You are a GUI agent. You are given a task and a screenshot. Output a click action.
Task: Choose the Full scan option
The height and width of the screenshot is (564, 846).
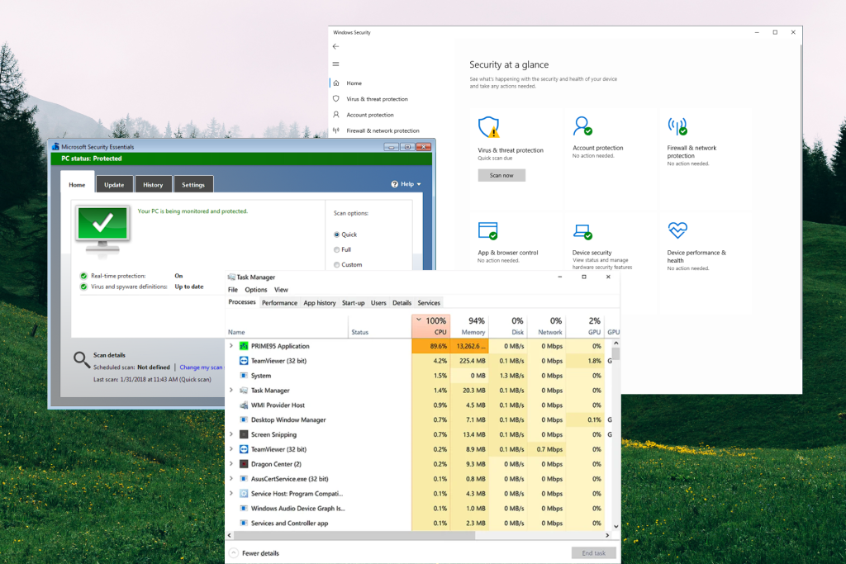tap(337, 249)
